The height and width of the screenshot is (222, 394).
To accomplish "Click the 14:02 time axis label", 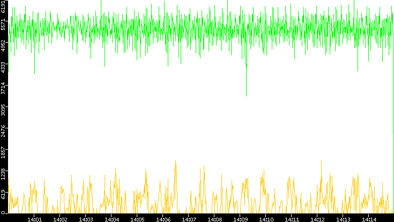I will (60, 220).
